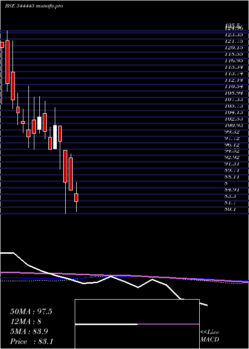The width and height of the screenshot is (249, 349).
Task: Click the 100.93 price axis label
Action: pyautogui.click(x=234, y=125)
